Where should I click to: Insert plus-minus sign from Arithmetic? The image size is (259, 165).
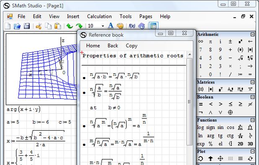[230, 41]
